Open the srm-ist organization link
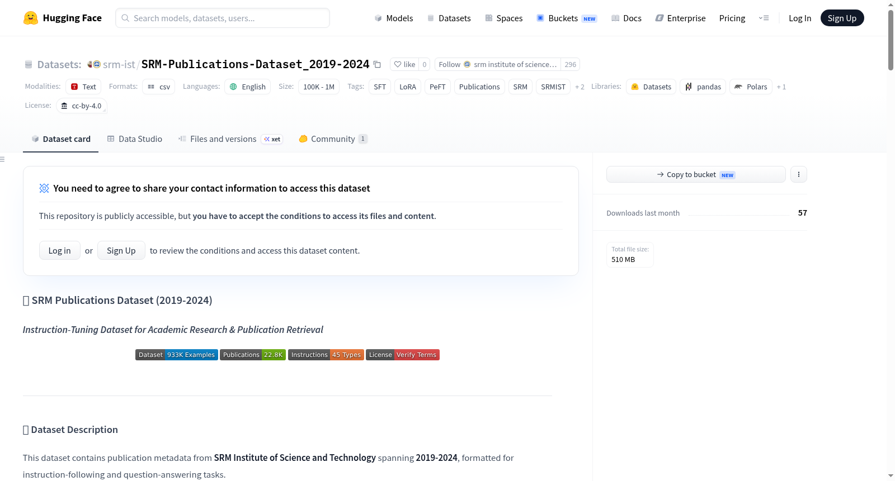This screenshot has width=895, height=481. click(119, 64)
